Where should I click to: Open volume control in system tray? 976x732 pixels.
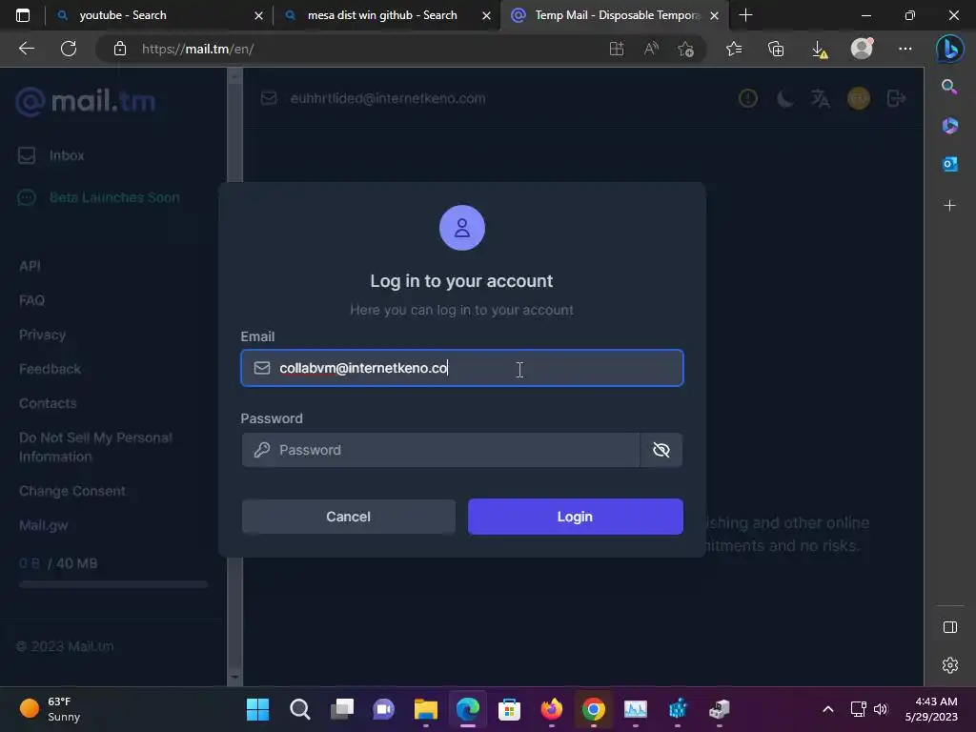pyautogui.click(x=880, y=709)
